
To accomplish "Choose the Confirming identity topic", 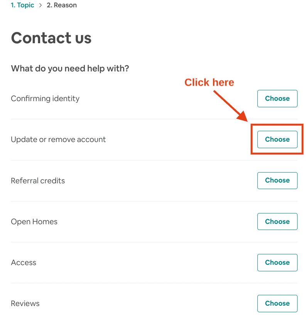I will pos(277,98).
